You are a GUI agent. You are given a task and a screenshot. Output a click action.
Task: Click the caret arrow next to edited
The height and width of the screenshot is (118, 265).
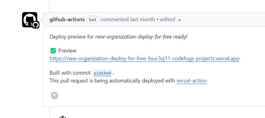pos(180,20)
